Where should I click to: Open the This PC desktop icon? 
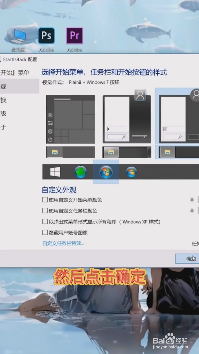19,40
